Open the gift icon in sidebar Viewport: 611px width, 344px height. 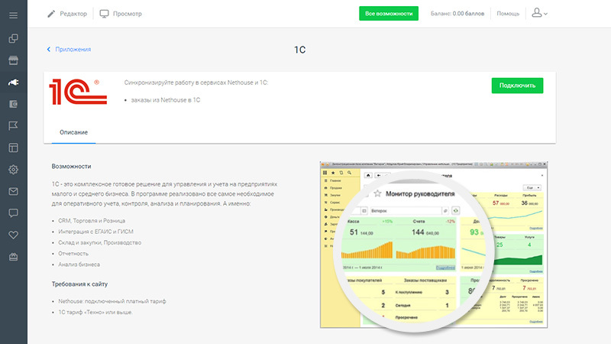coord(13,257)
